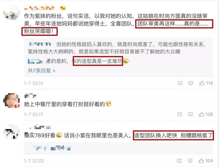
Task: Share the comment posted at 1-7 22:17
Action: tap(180, 114)
